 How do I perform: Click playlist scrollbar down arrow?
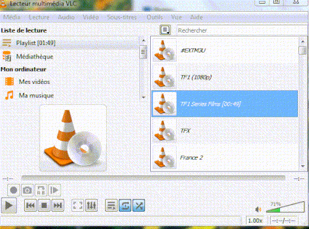(303, 166)
